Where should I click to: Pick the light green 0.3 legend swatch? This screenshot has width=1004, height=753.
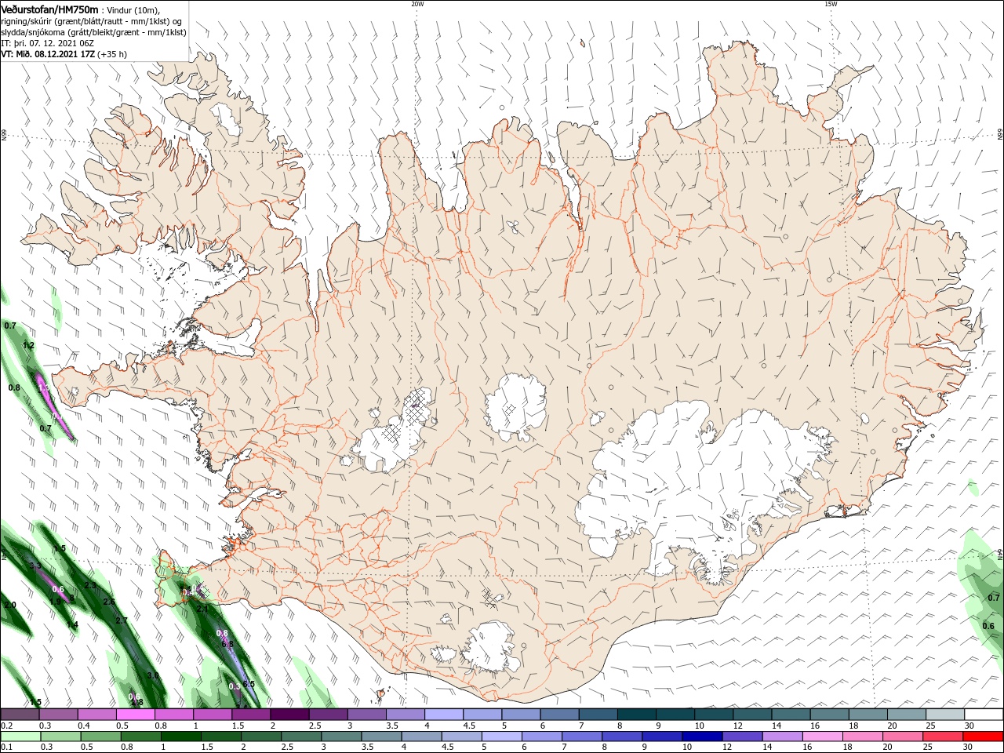pos(60,737)
